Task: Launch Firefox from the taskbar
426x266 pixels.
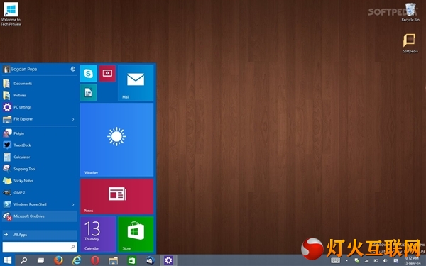Action: [58, 260]
